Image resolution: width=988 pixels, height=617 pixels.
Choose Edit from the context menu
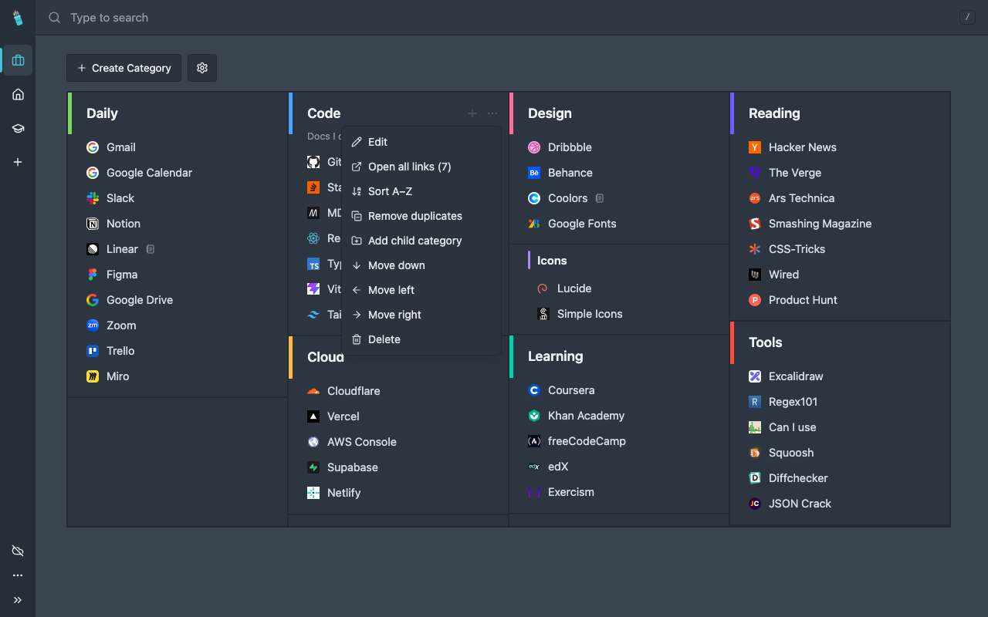(421, 142)
